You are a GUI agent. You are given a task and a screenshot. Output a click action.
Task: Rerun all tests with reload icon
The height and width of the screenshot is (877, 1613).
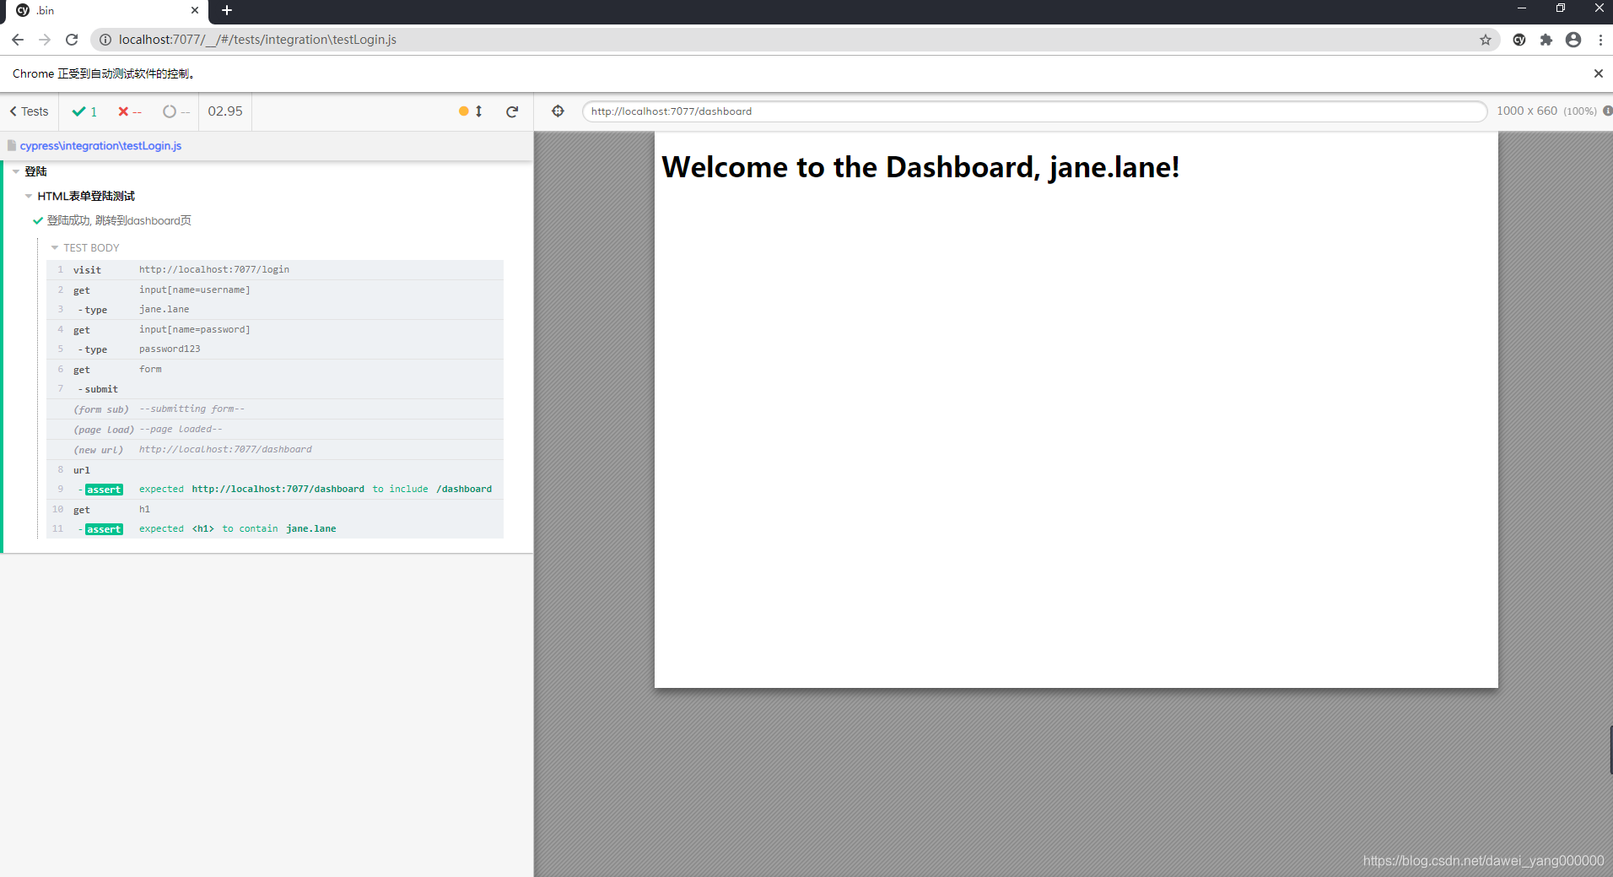click(512, 111)
